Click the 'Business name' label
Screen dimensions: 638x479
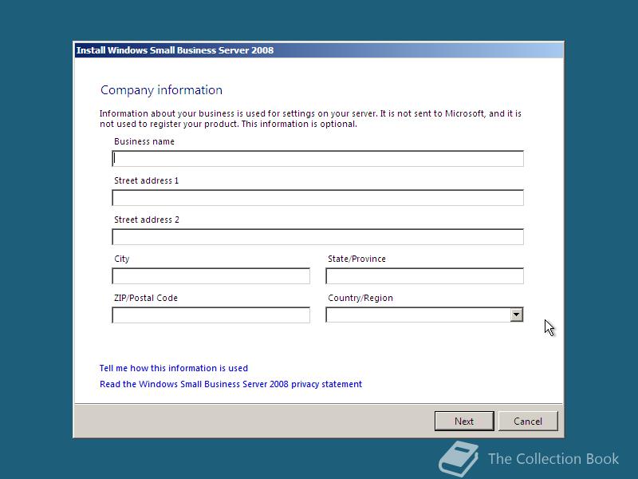coord(144,141)
